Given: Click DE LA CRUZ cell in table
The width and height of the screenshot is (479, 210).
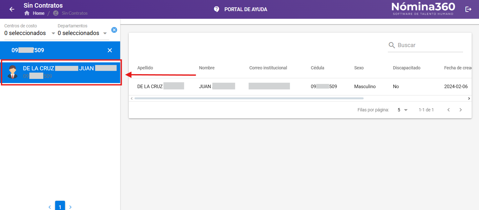Looking at the screenshot, I should (161, 87).
